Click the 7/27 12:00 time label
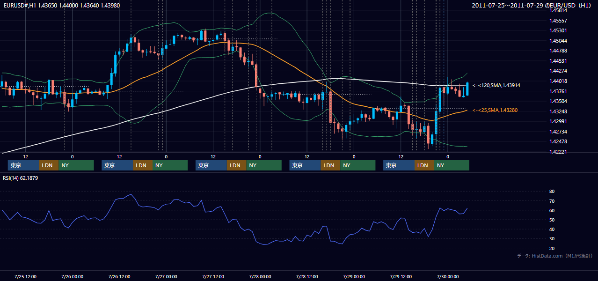 pyautogui.click(x=213, y=276)
